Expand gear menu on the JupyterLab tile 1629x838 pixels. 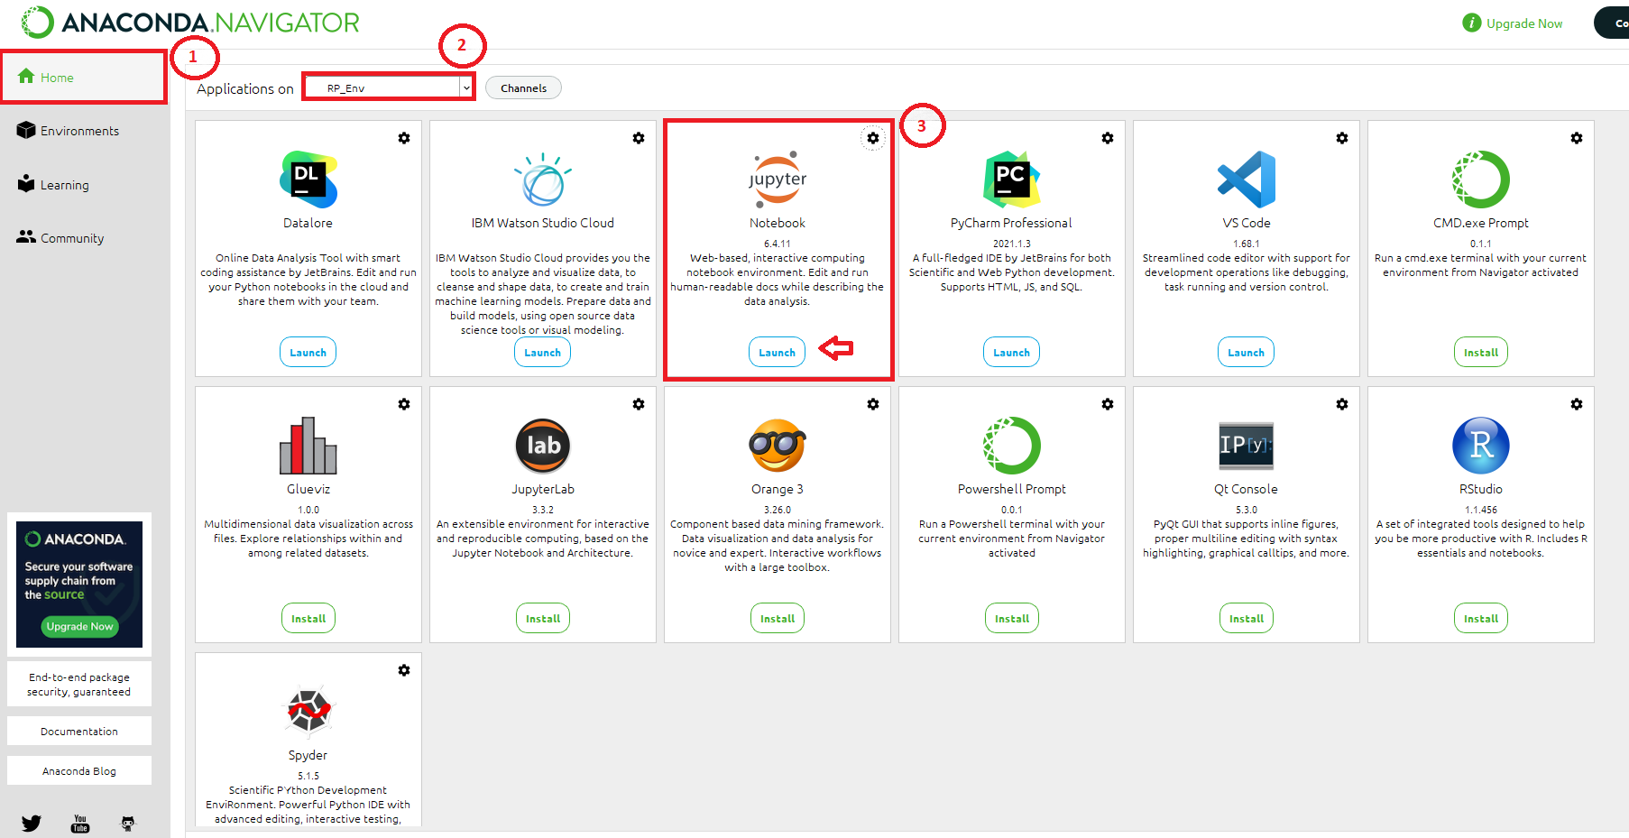(639, 404)
